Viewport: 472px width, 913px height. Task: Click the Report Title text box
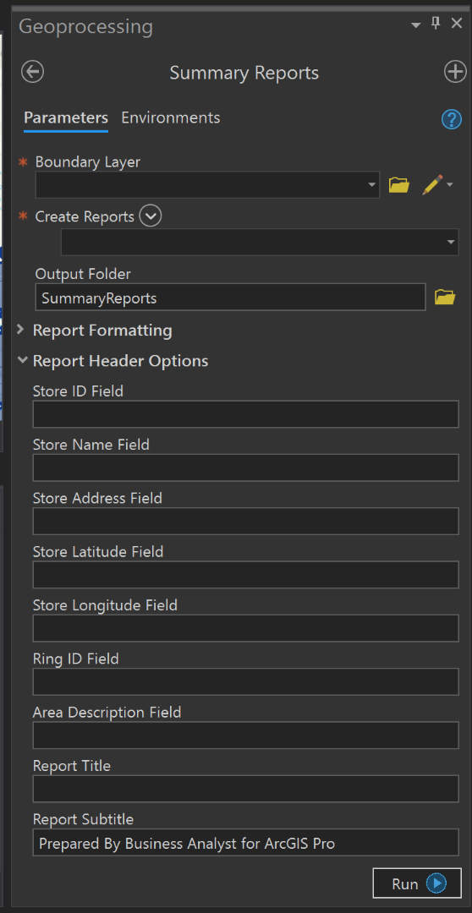(x=245, y=789)
